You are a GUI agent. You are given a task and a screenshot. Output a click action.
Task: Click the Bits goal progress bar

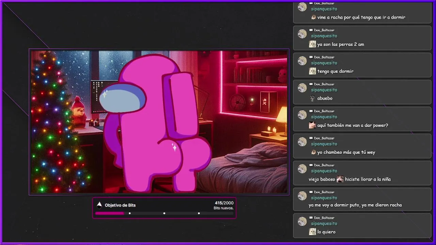[164, 213]
